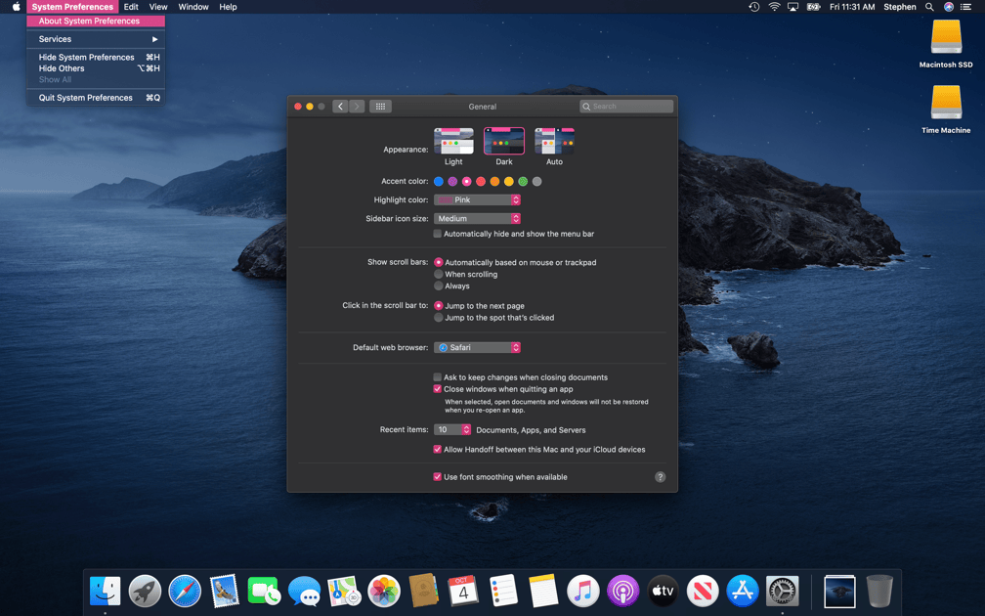
Task: Toggle Use font smoothing when available
Action: pos(437,477)
